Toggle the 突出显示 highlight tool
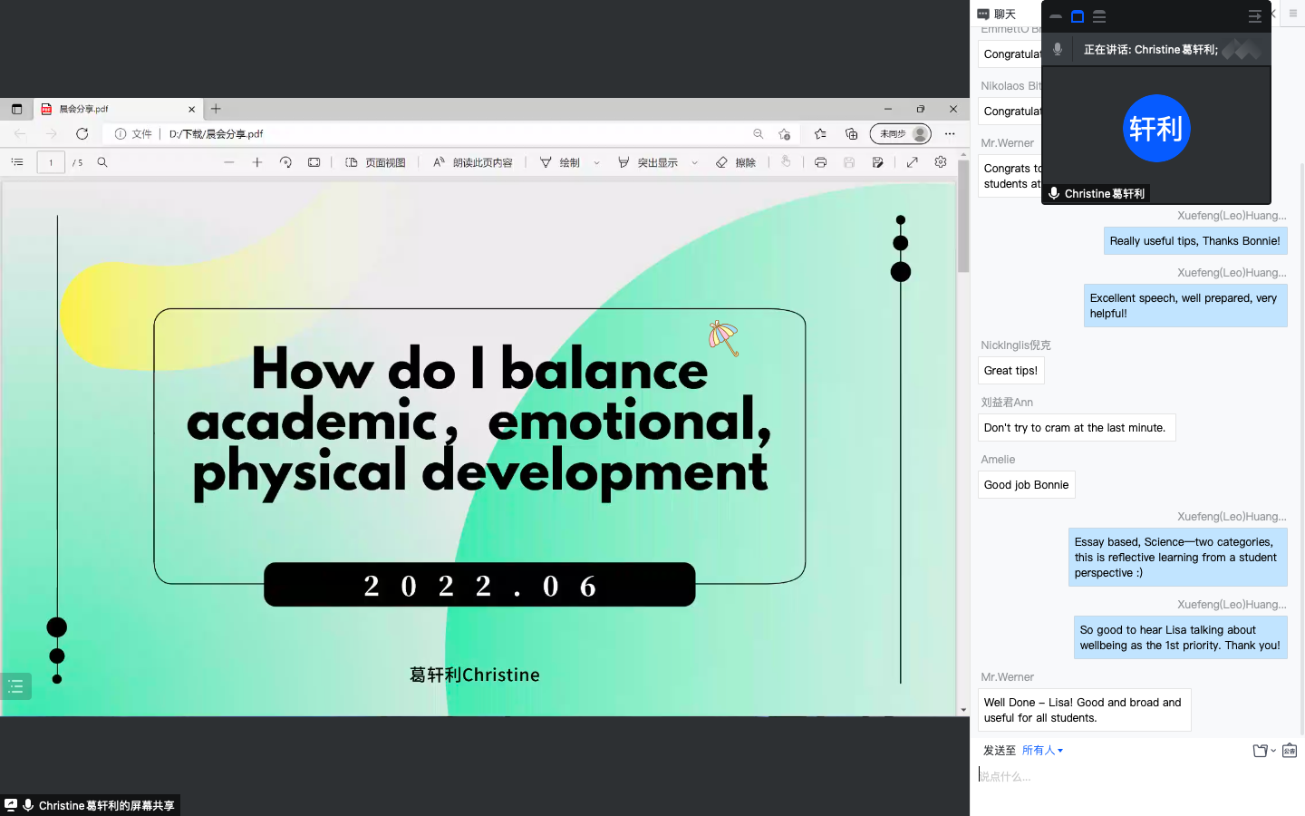 tap(648, 162)
